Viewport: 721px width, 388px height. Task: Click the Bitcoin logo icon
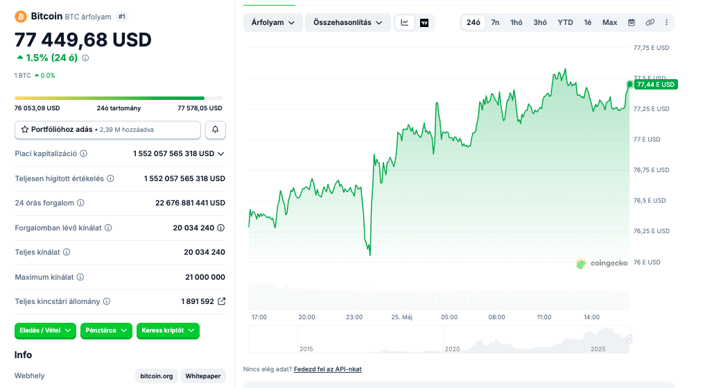click(21, 17)
